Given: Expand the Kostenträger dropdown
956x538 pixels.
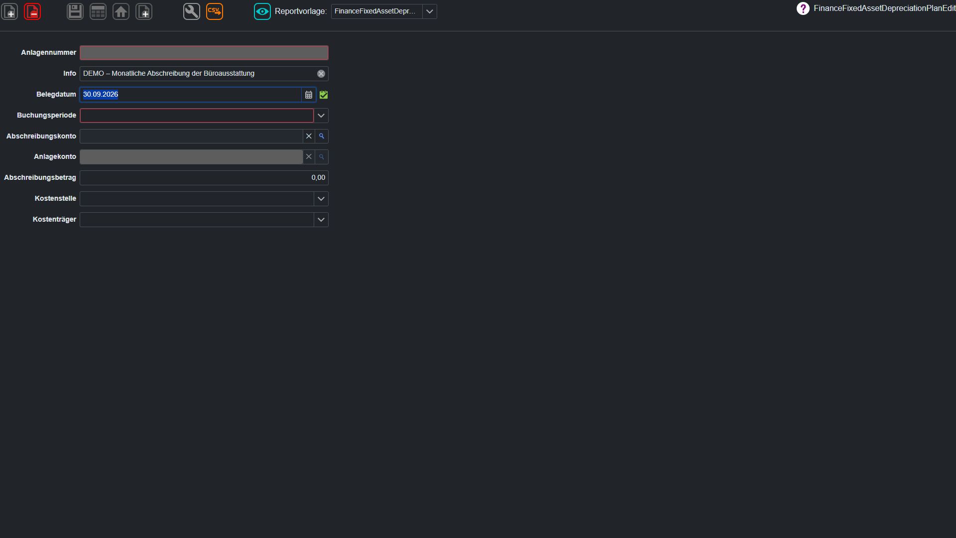Looking at the screenshot, I should pos(321,220).
